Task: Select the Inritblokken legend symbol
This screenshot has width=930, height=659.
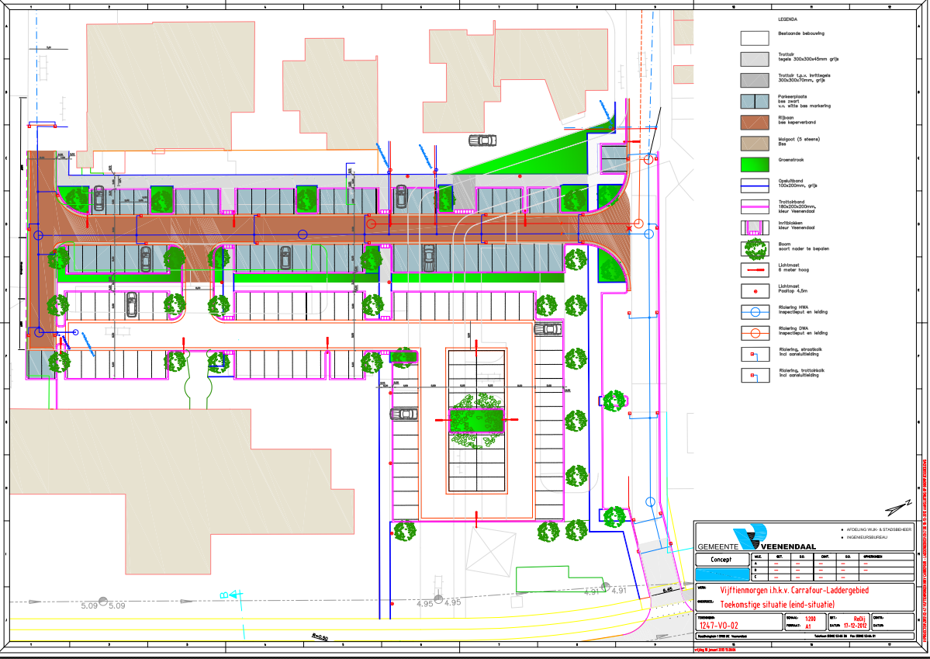Action: (755, 227)
